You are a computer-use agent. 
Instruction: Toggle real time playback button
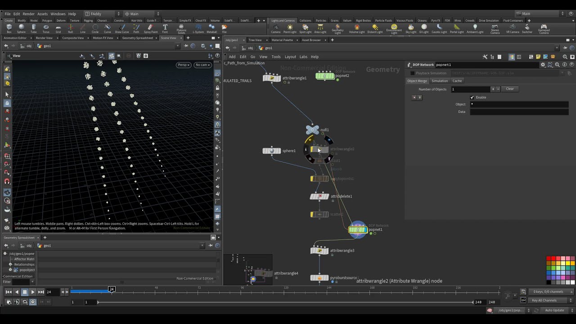click(33, 302)
